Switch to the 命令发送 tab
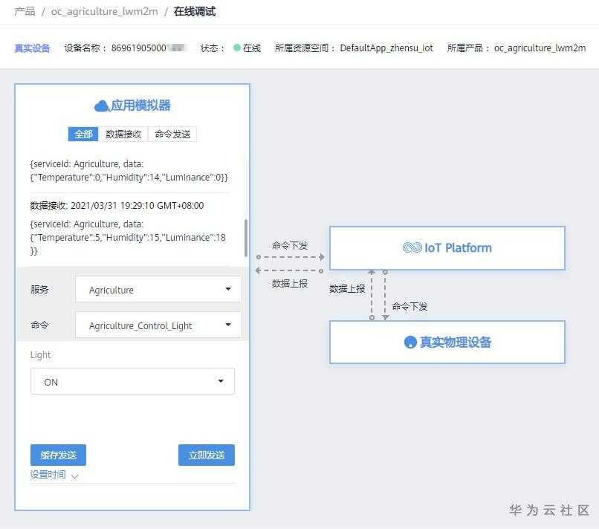The width and height of the screenshot is (599, 529). pyautogui.click(x=172, y=134)
